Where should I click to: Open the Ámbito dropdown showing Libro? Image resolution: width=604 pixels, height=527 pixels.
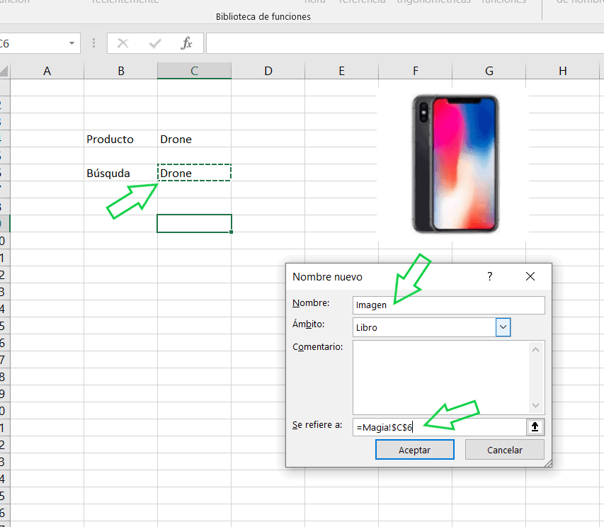click(x=431, y=327)
